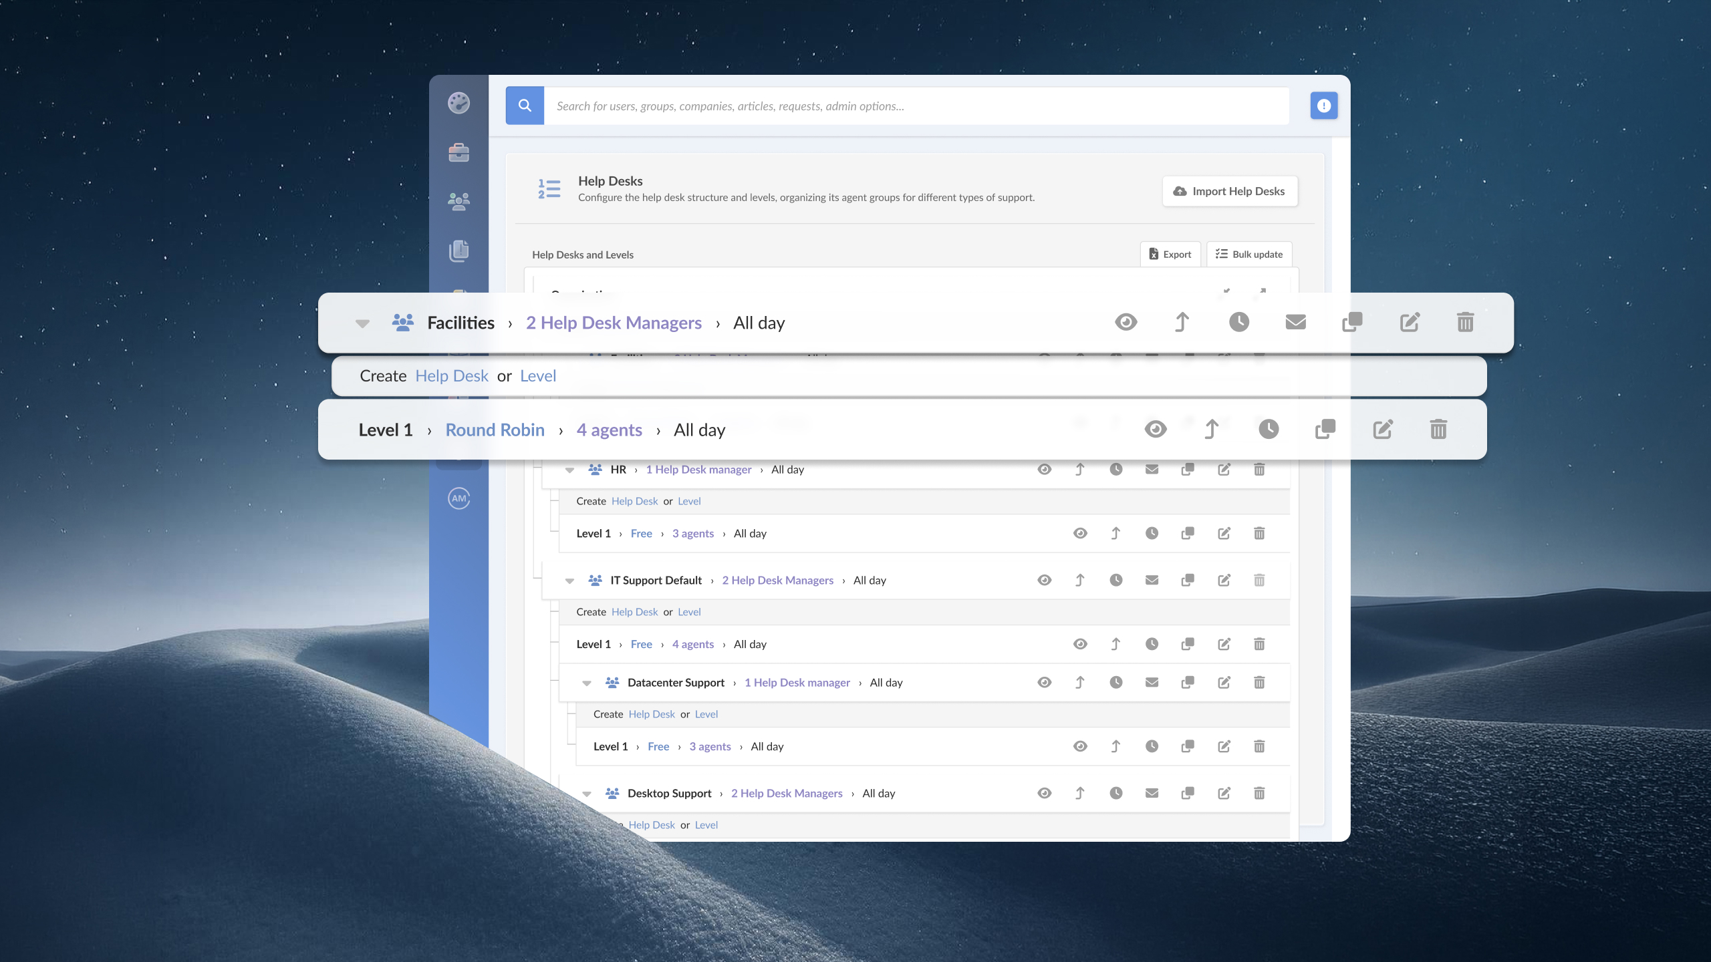
Task: Collapse the IT Support Default help desk
Action: pos(569,581)
